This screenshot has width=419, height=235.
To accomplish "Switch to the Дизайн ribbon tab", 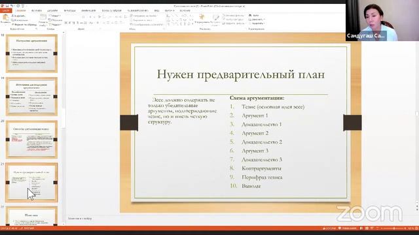I will coord(52,10).
